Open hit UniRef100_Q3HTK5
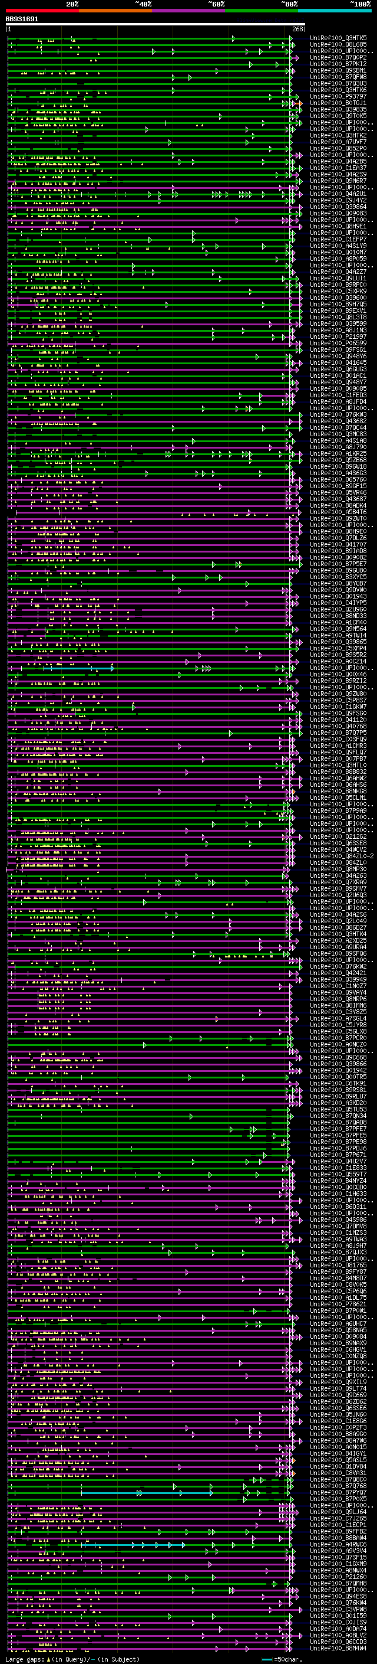 coord(338,38)
